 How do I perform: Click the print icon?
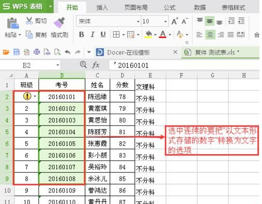pos(37,52)
